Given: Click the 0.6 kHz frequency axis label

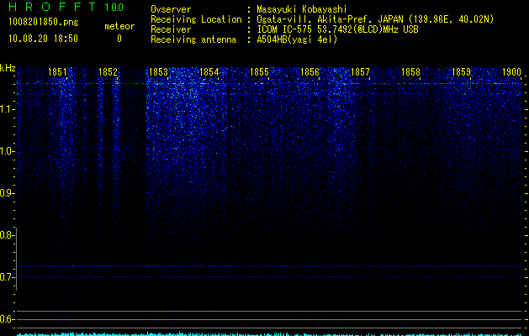Looking at the screenshot, I should pyautogui.click(x=7, y=319).
